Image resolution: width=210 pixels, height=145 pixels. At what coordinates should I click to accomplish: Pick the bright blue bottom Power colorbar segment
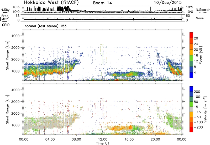pyautogui.click(x=191, y=75)
